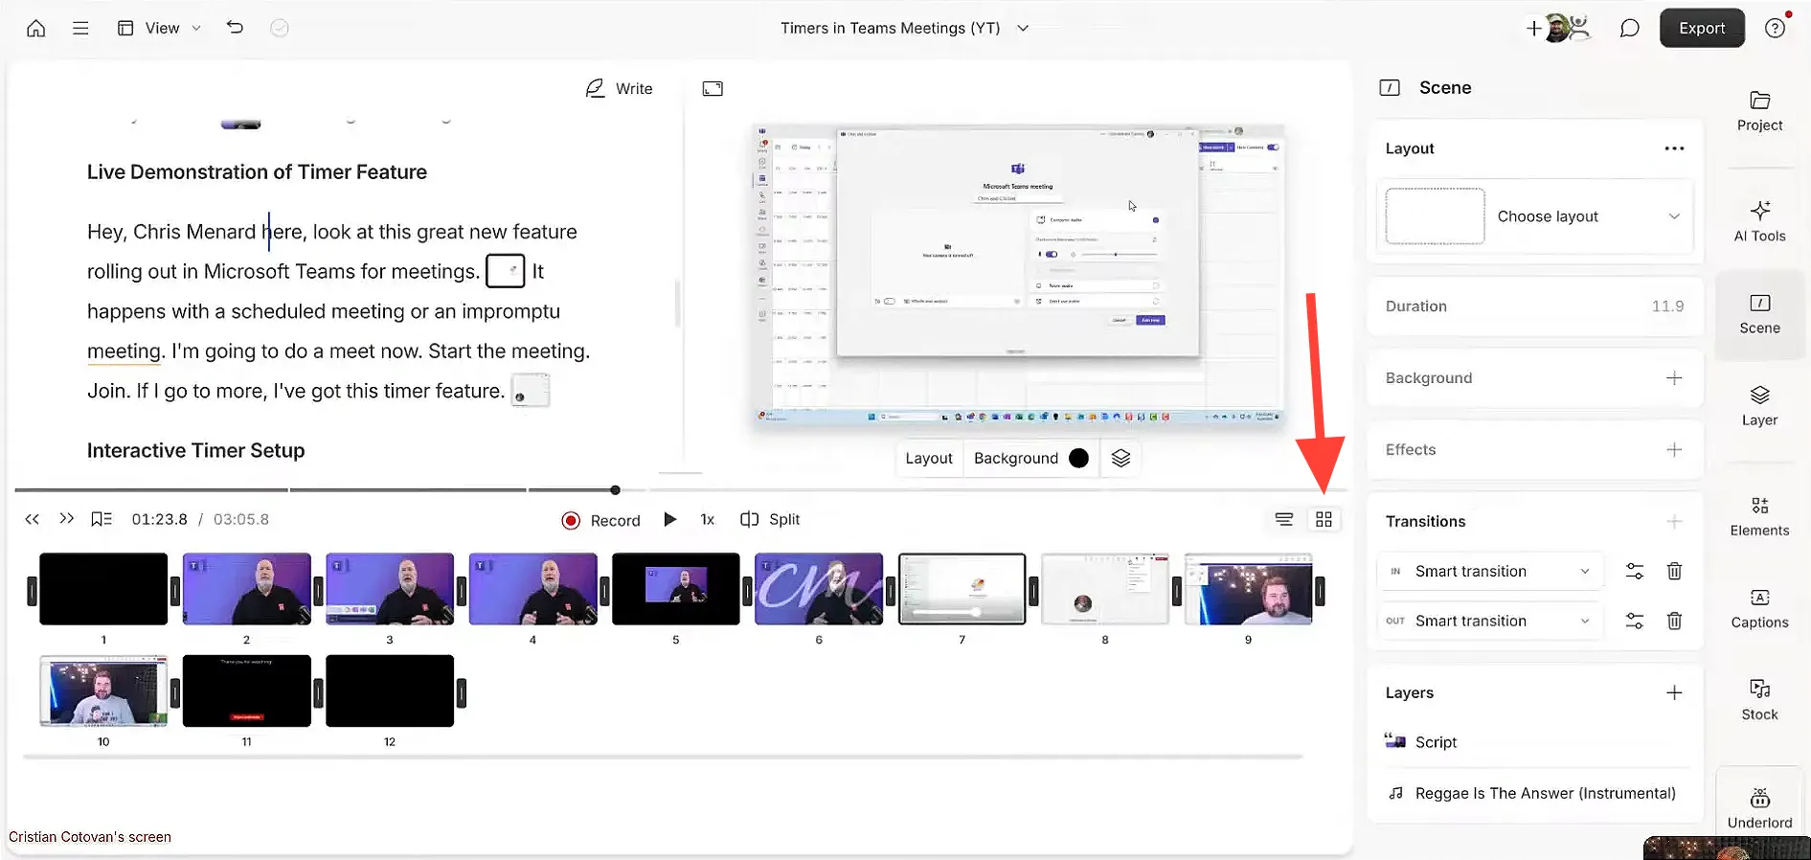This screenshot has height=860, width=1811.
Task: Select scene thumbnail 9
Action: 1248,589
